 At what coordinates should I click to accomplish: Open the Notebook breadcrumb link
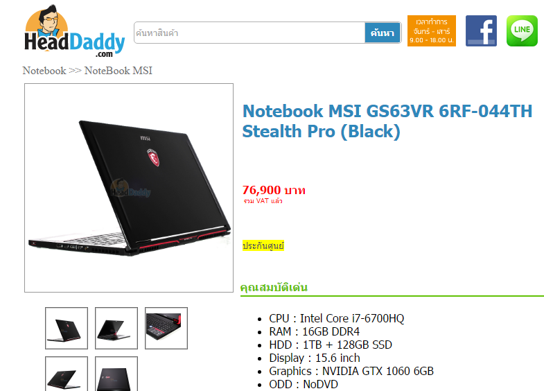coord(44,71)
